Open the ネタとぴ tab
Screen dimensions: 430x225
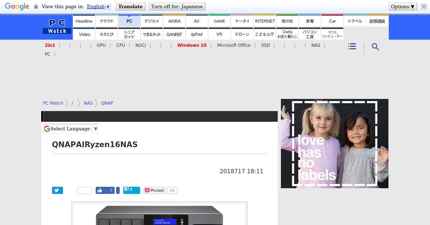[106, 34]
